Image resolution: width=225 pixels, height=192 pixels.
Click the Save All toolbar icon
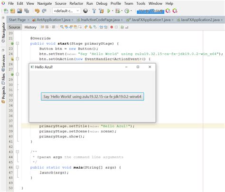click(x=27, y=11)
